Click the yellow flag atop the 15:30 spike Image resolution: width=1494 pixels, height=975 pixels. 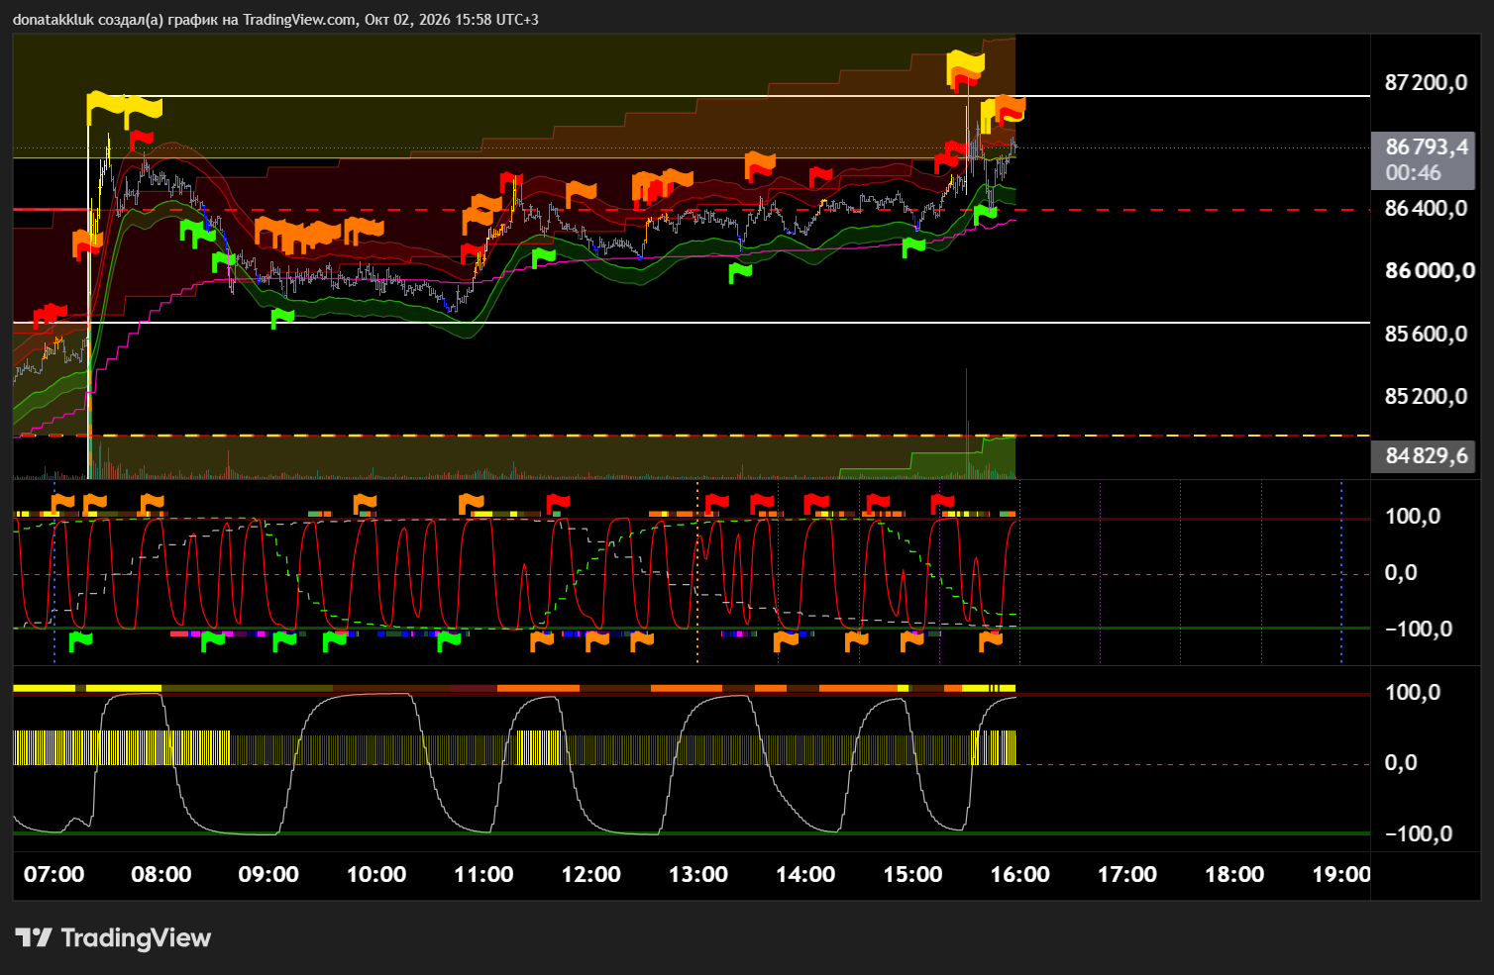point(965,65)
